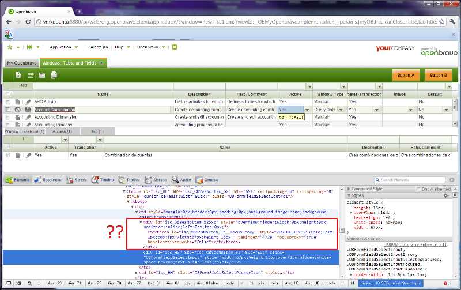Open the Timeline panel
This screenshot has height=290, width=461.
pos(103,180)
